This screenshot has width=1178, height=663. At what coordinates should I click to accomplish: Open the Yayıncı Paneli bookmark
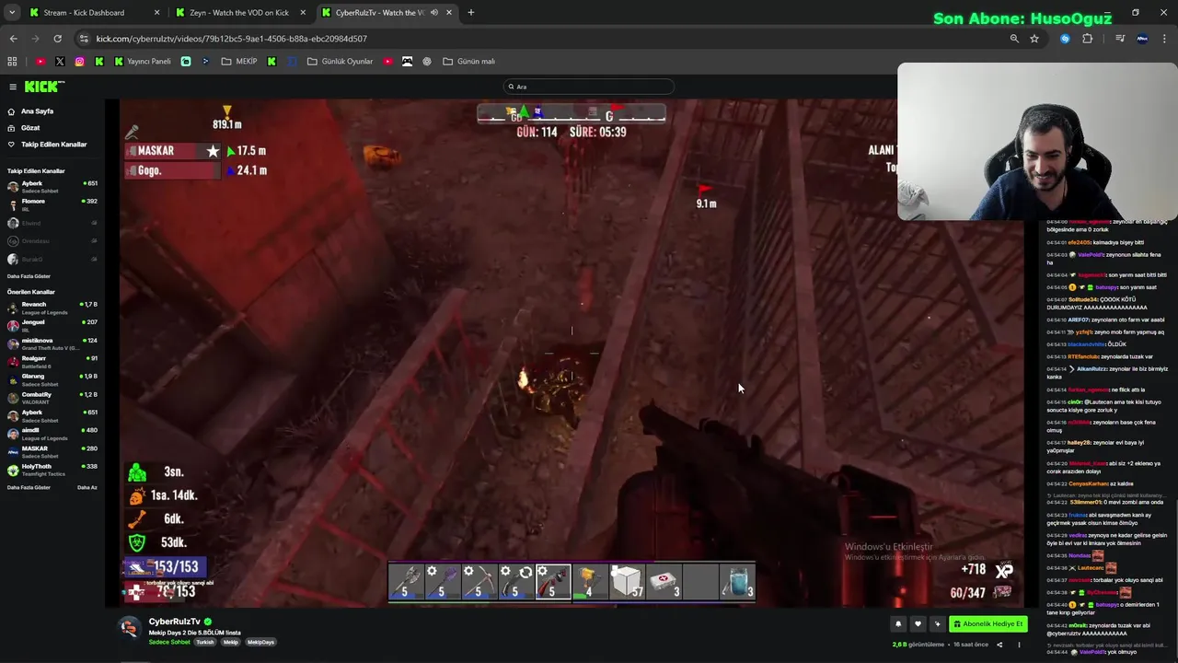point(143,62)
